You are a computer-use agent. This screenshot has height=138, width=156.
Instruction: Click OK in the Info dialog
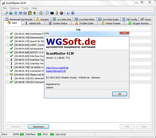[120, 94]
